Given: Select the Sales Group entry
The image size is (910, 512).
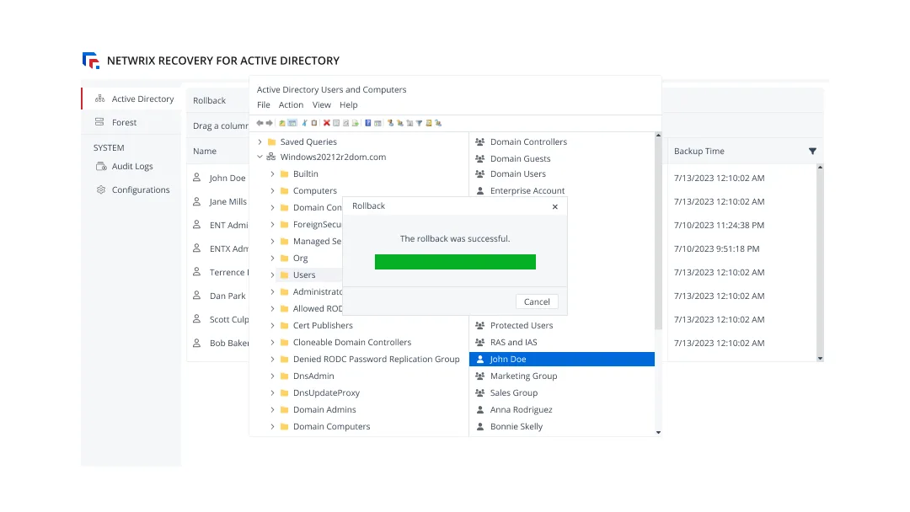Looking at the screenshot, I should pos(514,392).
